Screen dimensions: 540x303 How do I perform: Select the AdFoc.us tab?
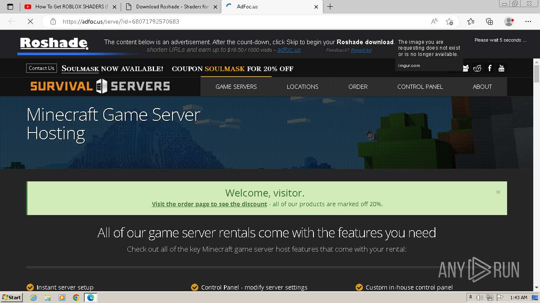(272, 7)
